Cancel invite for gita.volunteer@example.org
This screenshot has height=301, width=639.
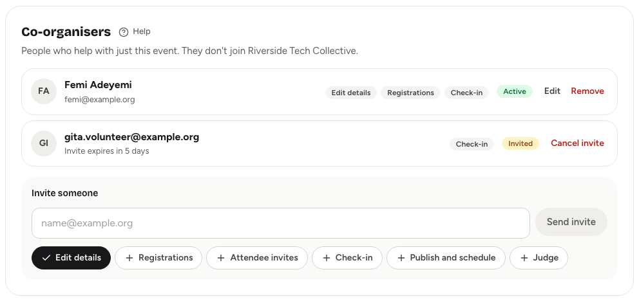pyautogui.click(x=577, y=143)
